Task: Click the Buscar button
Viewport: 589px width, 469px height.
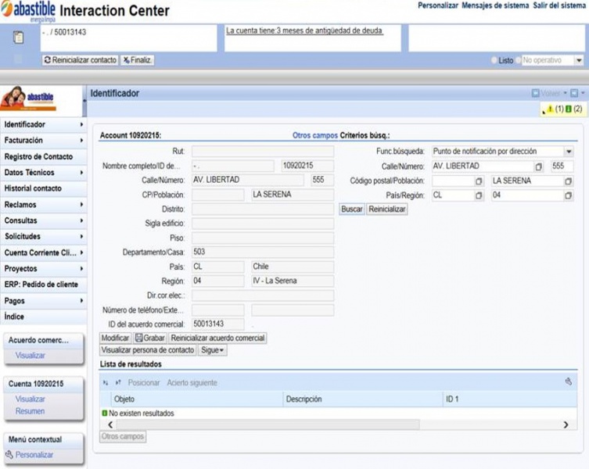Action: coord(351,209)
